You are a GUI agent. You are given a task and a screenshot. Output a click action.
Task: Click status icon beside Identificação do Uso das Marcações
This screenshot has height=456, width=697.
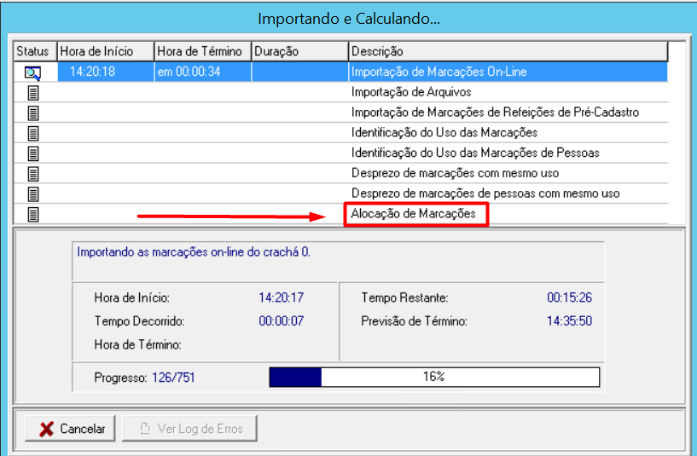[33, 133]
